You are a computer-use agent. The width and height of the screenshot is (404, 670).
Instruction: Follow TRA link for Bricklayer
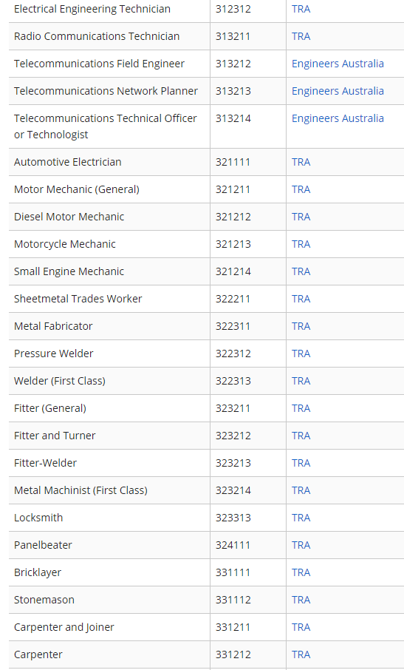tap(301, 572)
